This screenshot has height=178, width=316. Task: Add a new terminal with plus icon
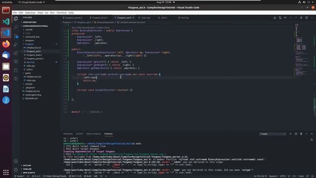pos(290,134)
